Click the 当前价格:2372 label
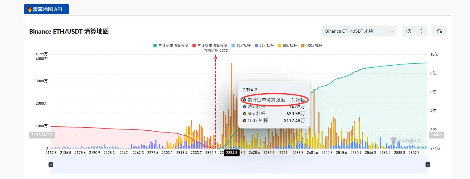Screen dimensions: 470x179 [x=216, y=51]
